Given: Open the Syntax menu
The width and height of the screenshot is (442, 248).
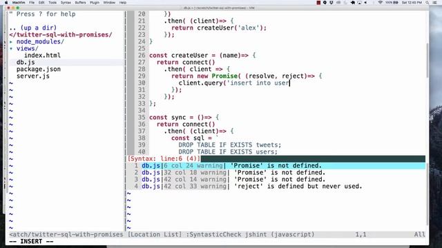Looking at the screenshot, I should coord(66,3).
